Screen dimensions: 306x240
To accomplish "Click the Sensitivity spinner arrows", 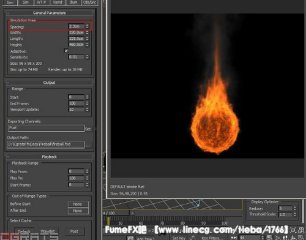I will [87, 57].
